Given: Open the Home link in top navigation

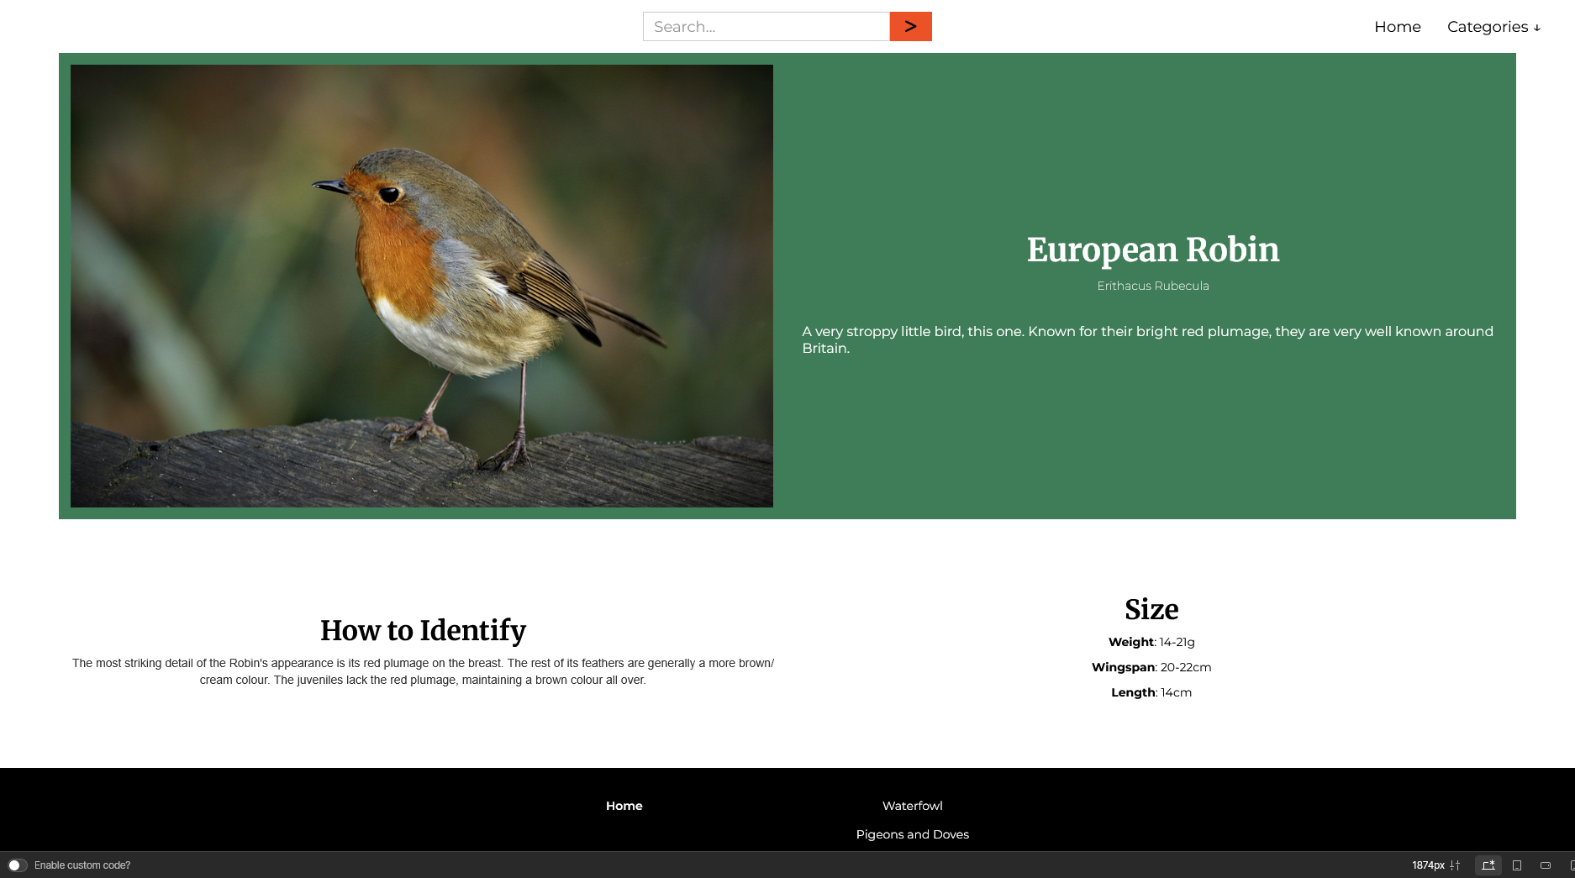Looking at the screenshot, I should (x=1397, y=27).
